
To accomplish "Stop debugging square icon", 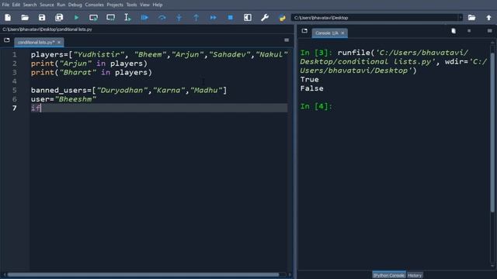I will 231,18.
